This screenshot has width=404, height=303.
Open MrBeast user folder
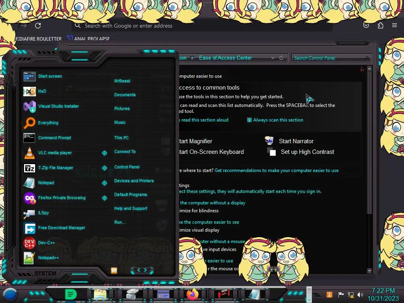[x=122, y=81]
